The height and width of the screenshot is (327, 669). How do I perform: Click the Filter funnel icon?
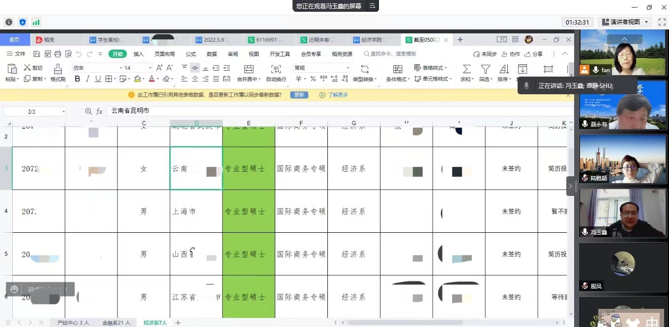[485, 69]
